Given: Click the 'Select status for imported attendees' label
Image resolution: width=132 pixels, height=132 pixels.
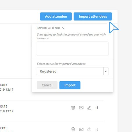Looking at the screenshot, I should tap(61, 64).
